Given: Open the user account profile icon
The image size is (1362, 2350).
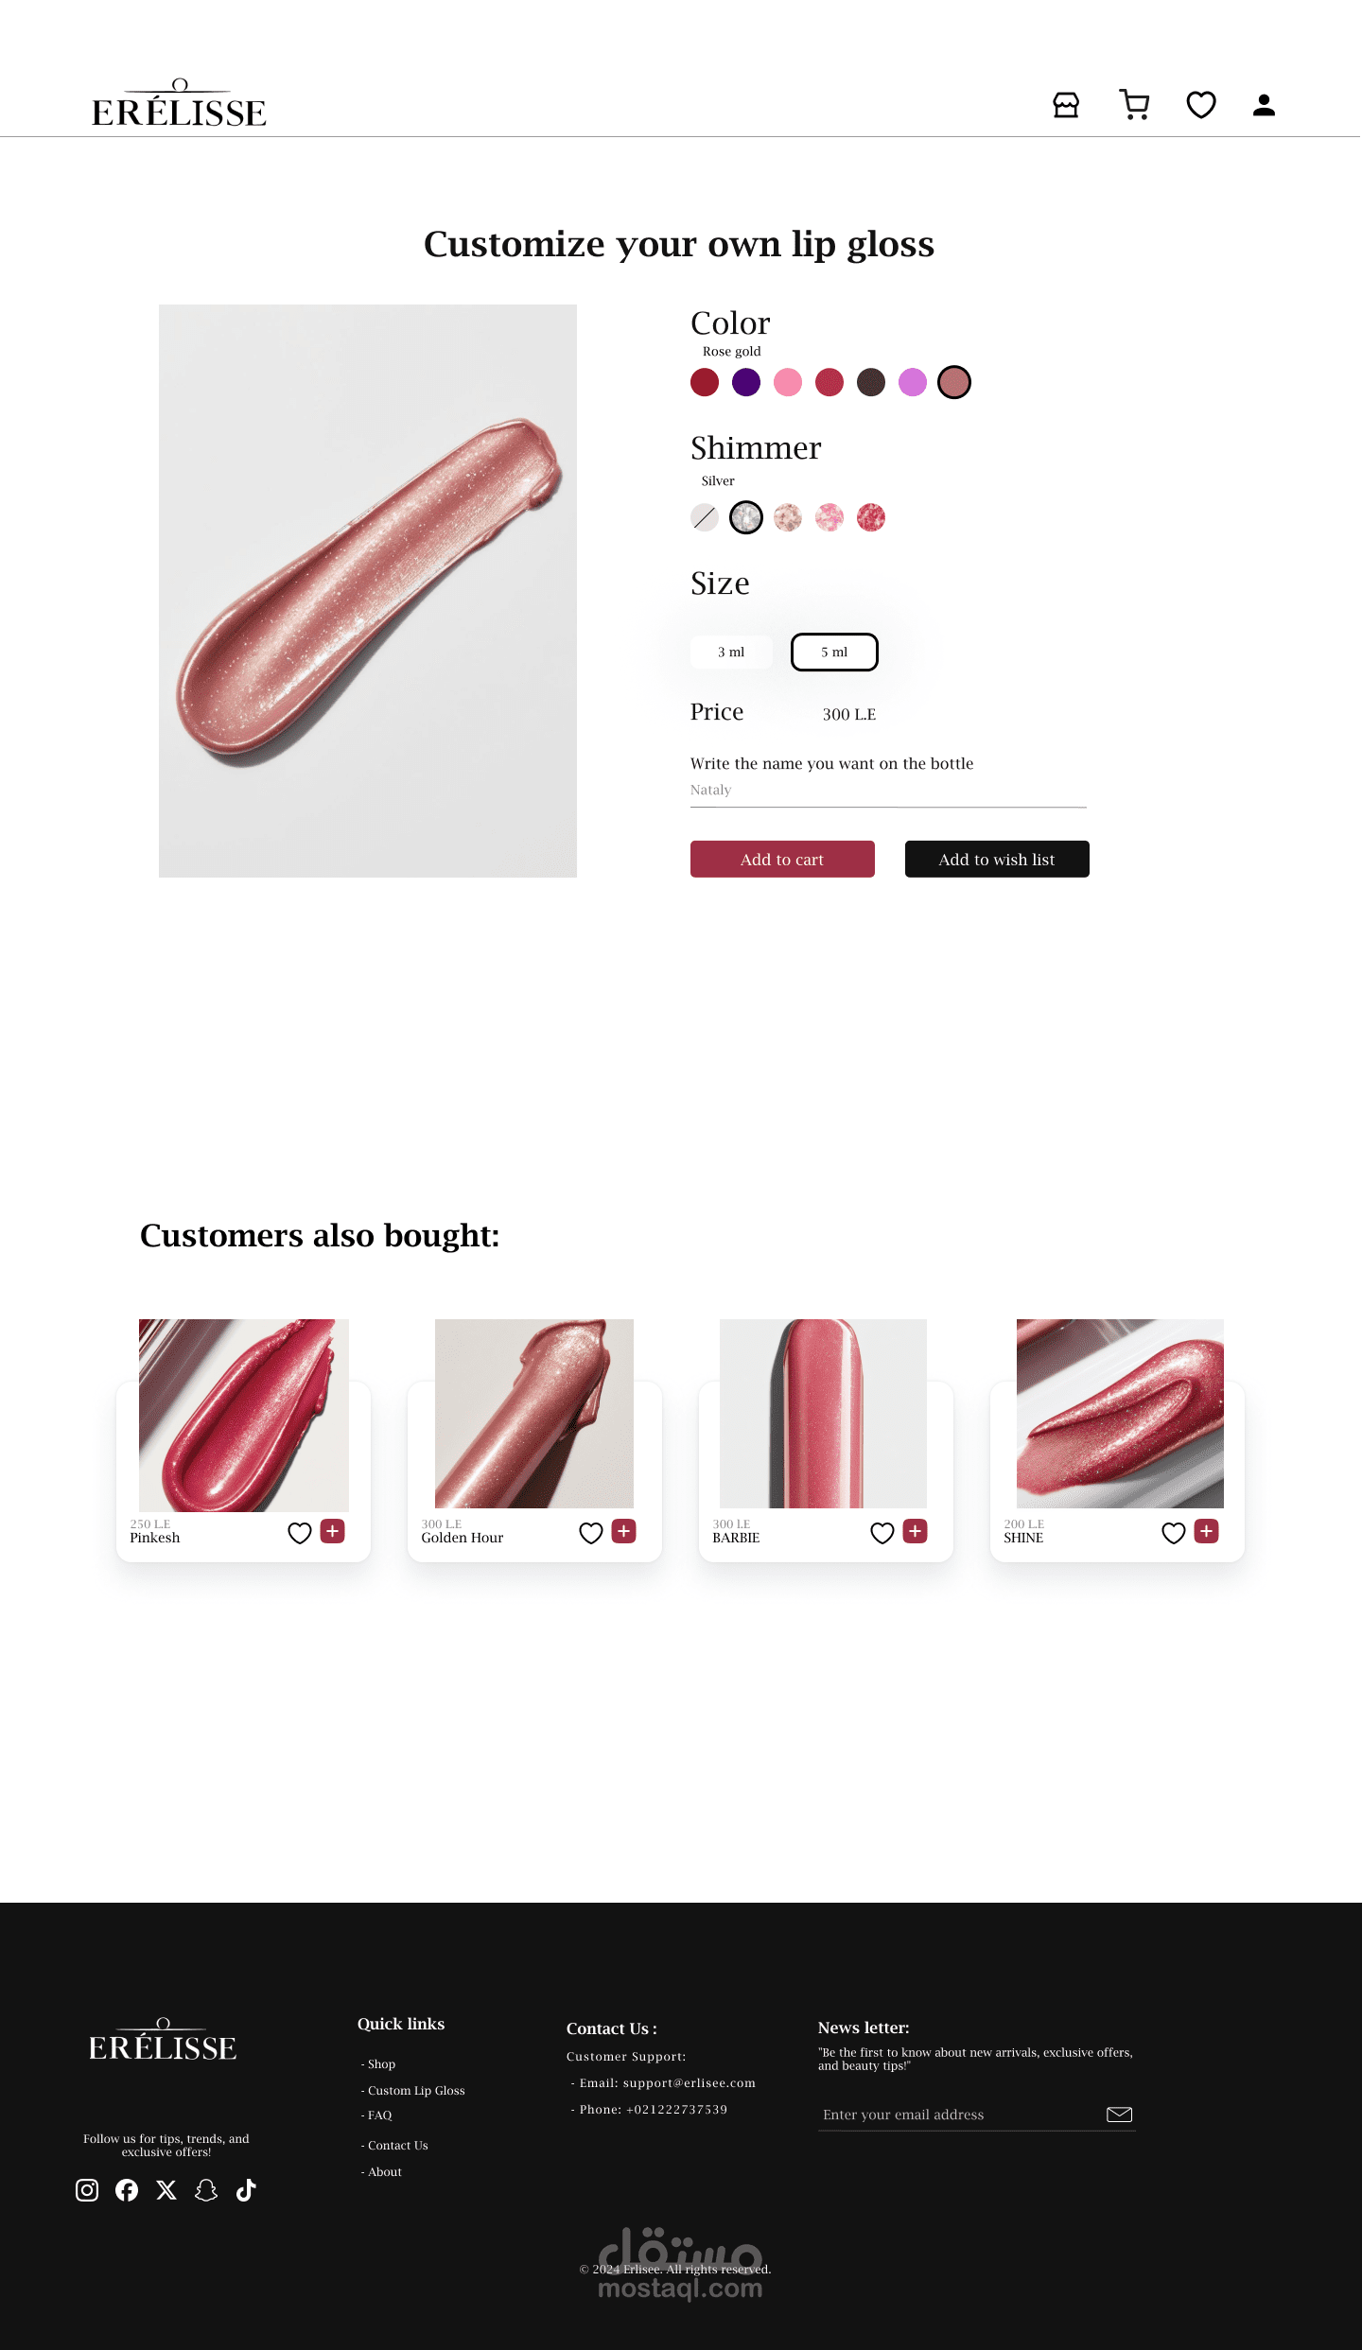Looking at the screenshot, I should coord(1264,105).
